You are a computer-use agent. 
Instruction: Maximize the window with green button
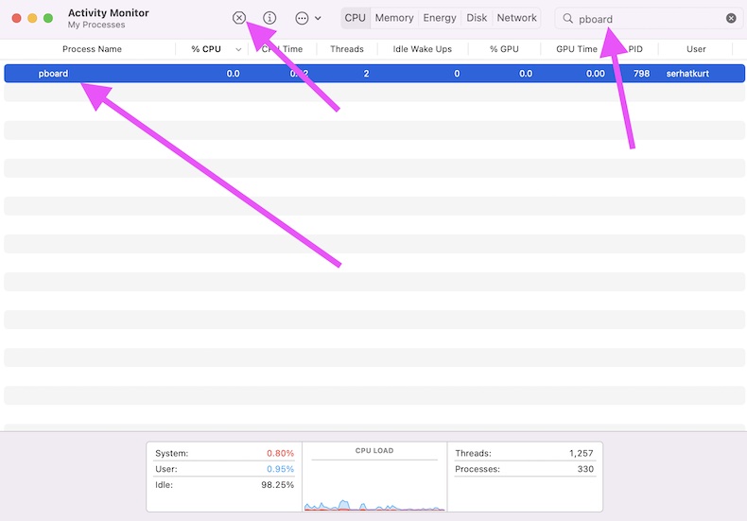pyautogui.click(x=48, y=18)
